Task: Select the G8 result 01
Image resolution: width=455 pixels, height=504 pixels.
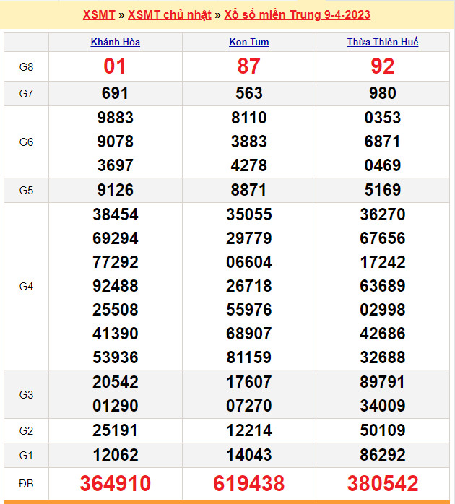Action: (x=116, y=66)
